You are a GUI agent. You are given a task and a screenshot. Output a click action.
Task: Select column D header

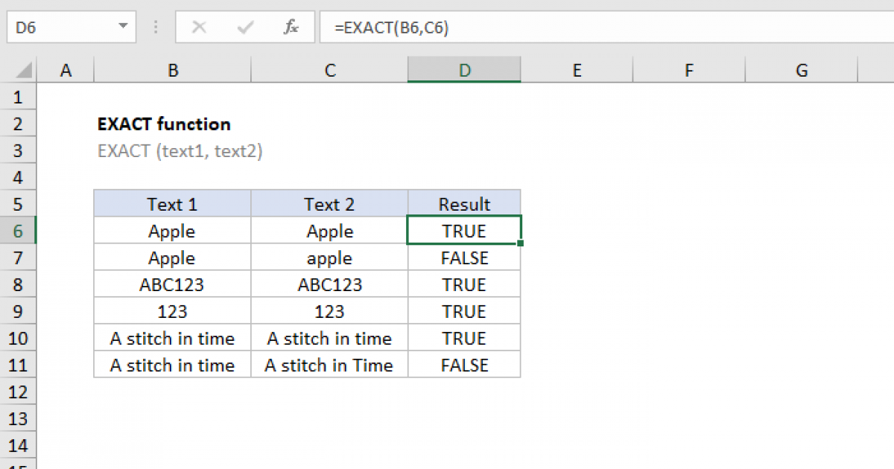pos(464,69)
